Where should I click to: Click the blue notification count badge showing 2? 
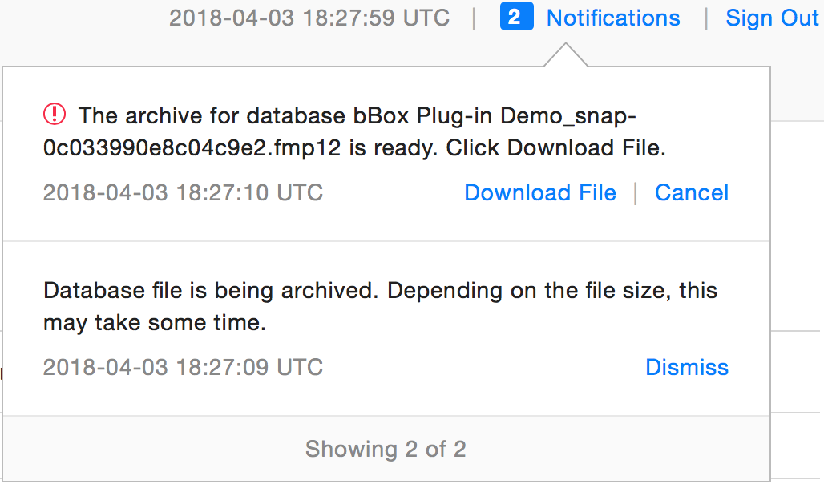[x=516, y=16]
